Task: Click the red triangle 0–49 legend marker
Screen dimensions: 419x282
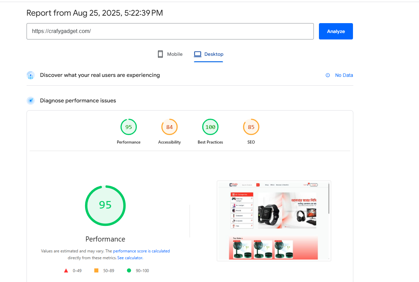Action: click(x=66, y=271)
